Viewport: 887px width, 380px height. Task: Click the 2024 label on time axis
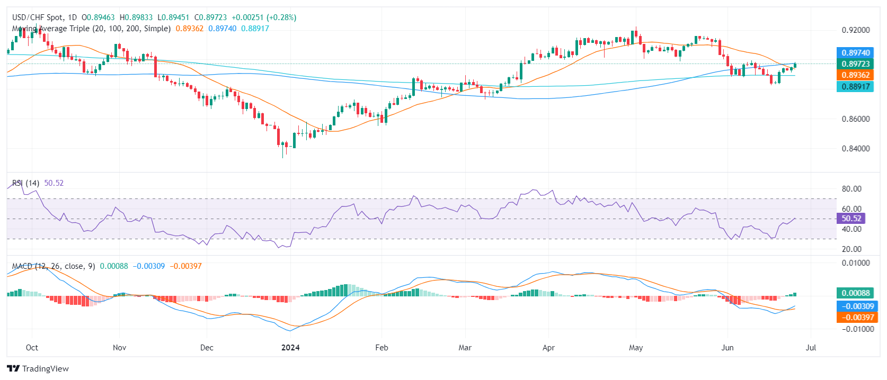click(290, 348)
